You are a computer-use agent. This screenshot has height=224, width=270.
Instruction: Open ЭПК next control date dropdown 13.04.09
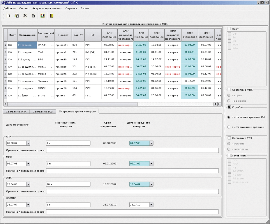151,184
